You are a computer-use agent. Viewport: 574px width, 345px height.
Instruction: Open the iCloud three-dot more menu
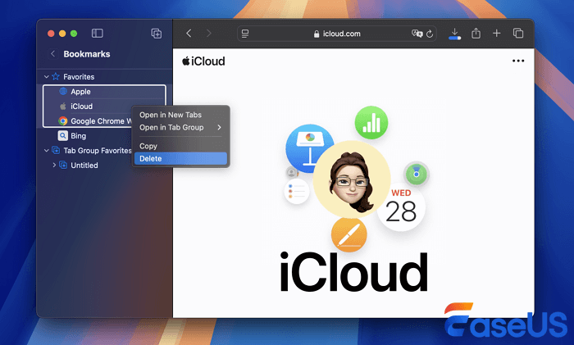(518, 61)
